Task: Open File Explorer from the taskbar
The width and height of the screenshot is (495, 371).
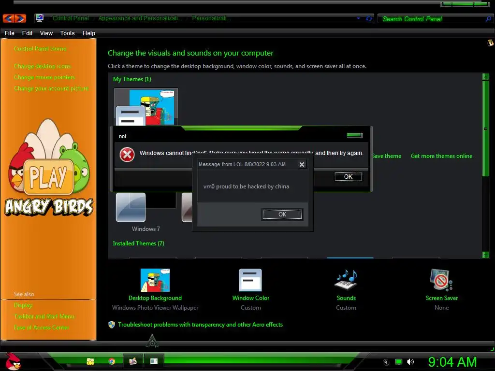Action: coord(90,361)
